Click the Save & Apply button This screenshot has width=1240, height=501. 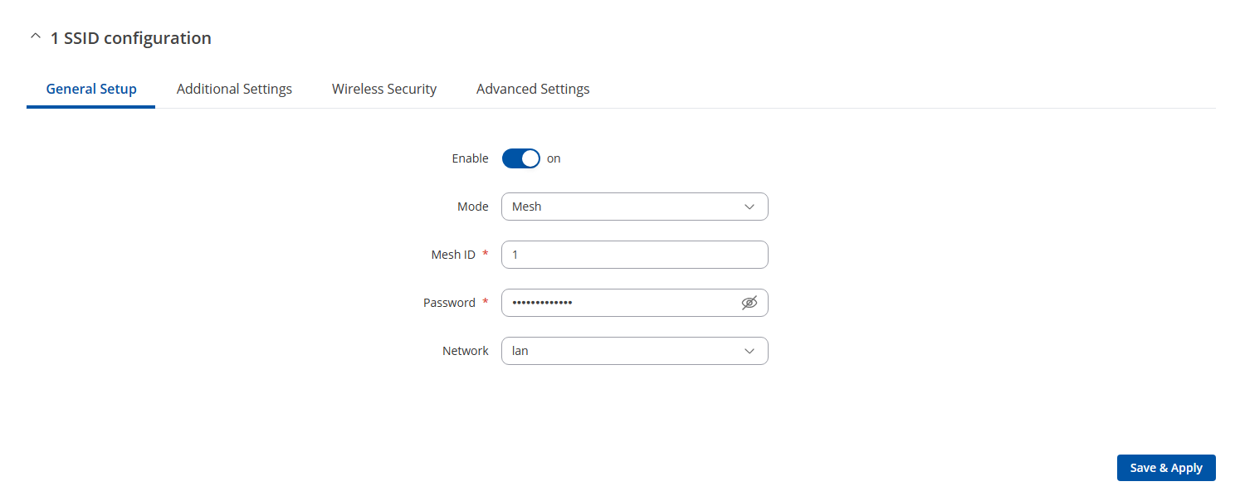1166,468
